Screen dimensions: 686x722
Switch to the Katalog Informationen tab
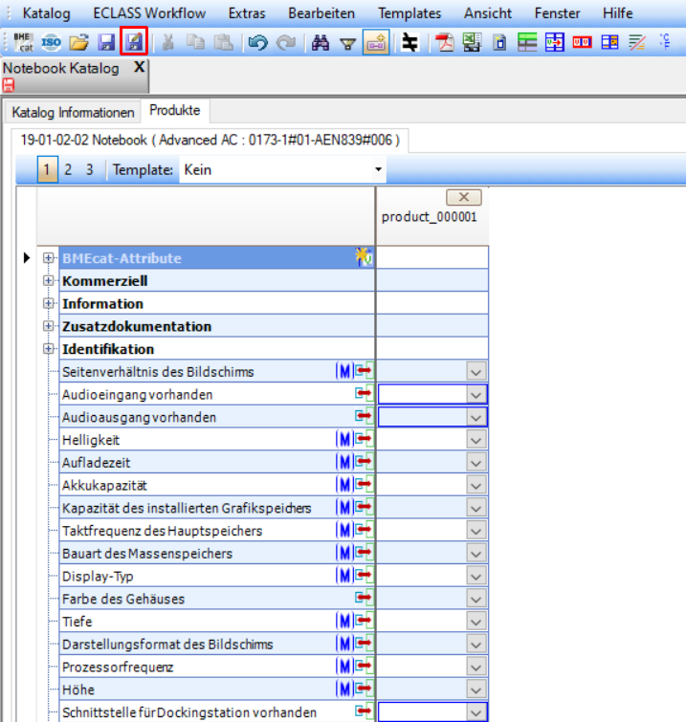pyautogui.click(x=74, y=112)
